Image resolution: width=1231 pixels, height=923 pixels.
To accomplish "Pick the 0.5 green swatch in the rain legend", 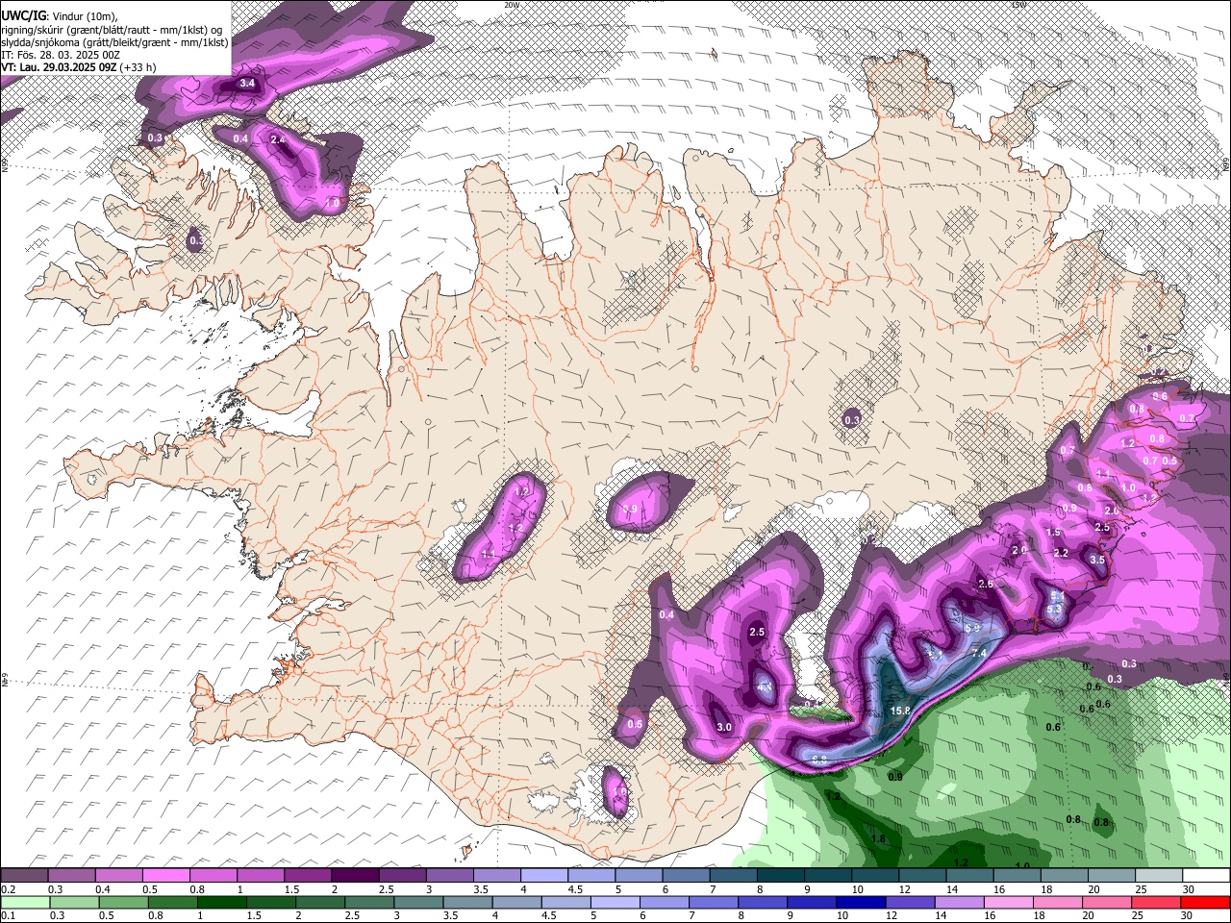I will 123,902.
